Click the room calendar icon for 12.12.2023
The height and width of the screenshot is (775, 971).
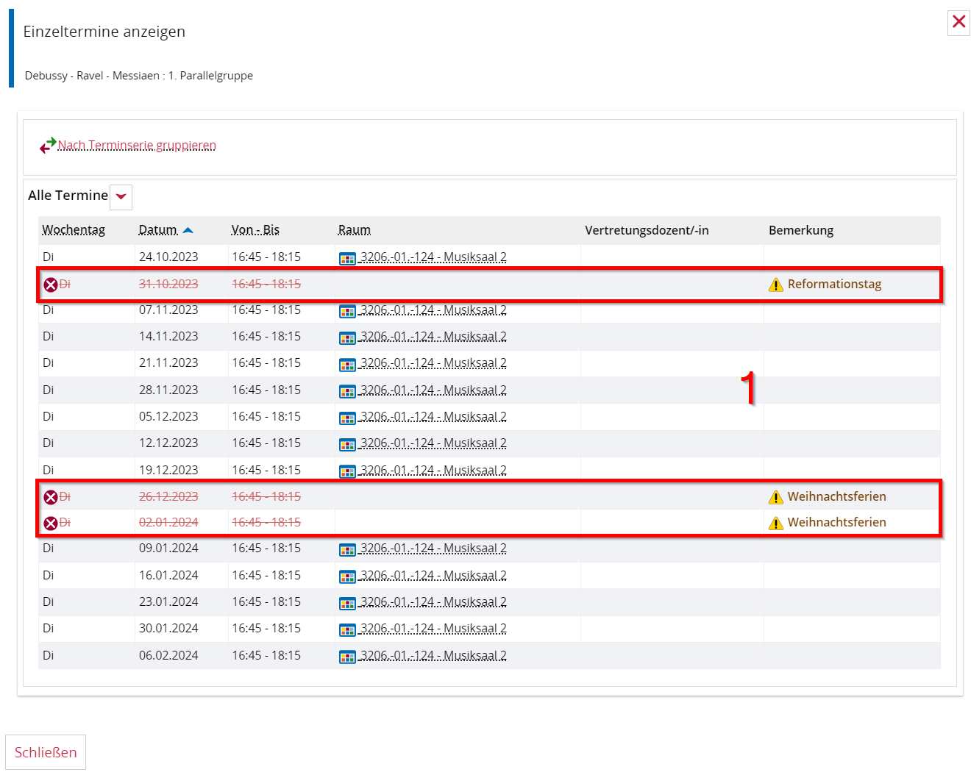(x=347, y=444)
